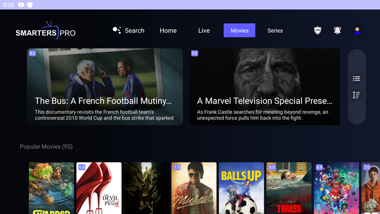The height and width of the screenshot is (214, 380).
Task: Go to the Home tab
Action: coord(168,30)
